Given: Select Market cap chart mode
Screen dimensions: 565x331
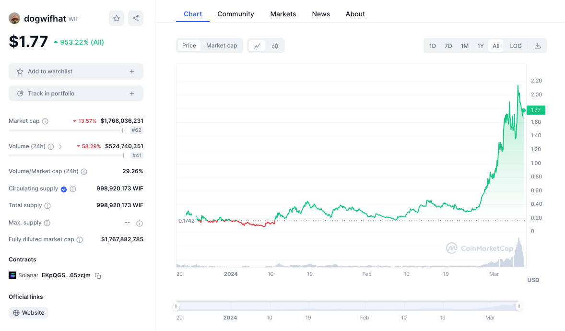Looking at the screenshot, I should pos(222,46).
